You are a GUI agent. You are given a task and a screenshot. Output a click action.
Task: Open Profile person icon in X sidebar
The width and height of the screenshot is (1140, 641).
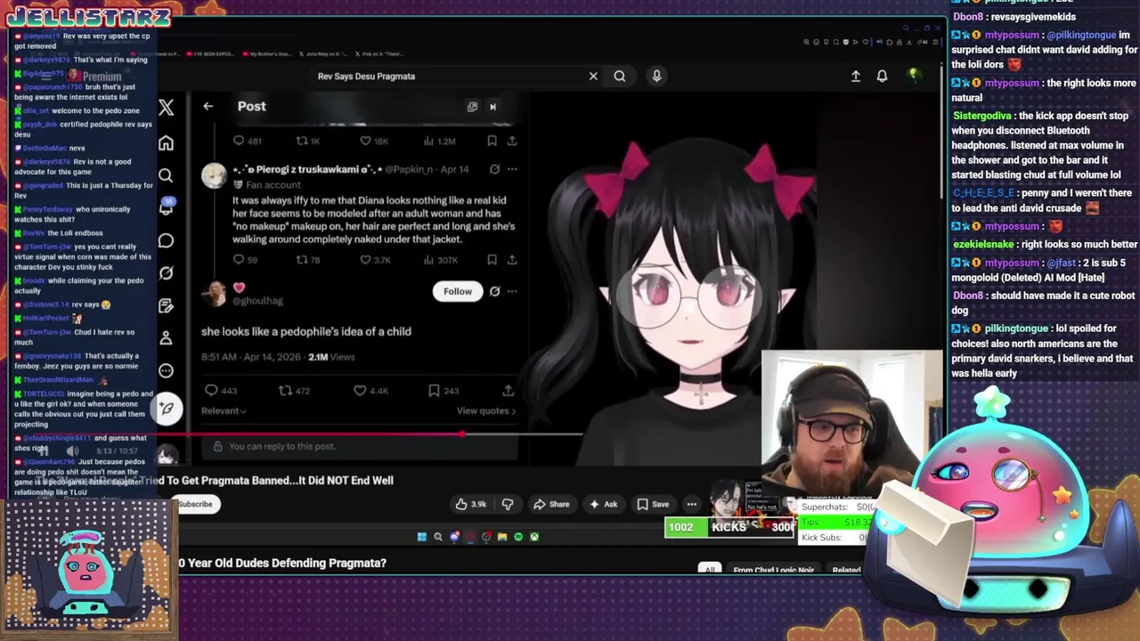coord(166,338)
